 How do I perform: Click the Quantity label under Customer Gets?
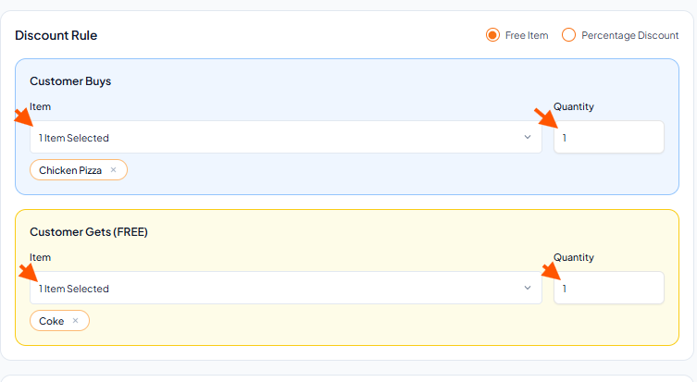coord(573,258)
